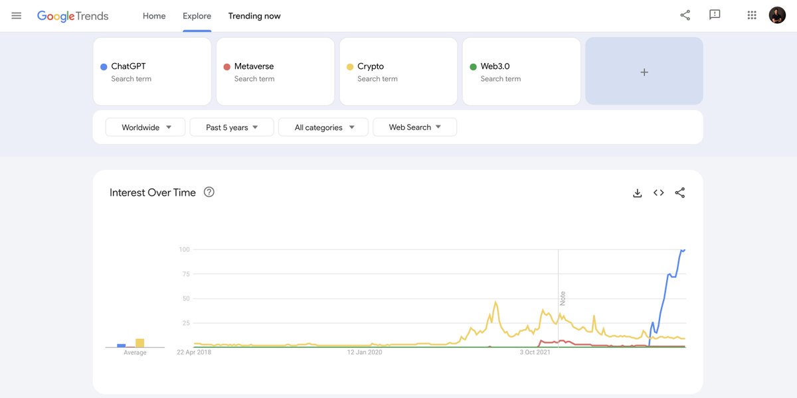The height and width of the screenshot is (398, 797).
Task: Switch to Trending now tab
Action: pos(254,16)
